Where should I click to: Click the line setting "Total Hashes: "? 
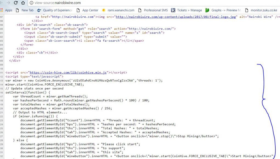[89, 128]
